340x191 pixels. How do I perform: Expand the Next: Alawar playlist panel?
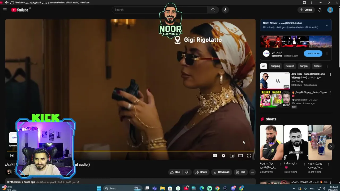[327, 25]
